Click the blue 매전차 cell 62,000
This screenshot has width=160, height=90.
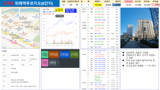116,5
